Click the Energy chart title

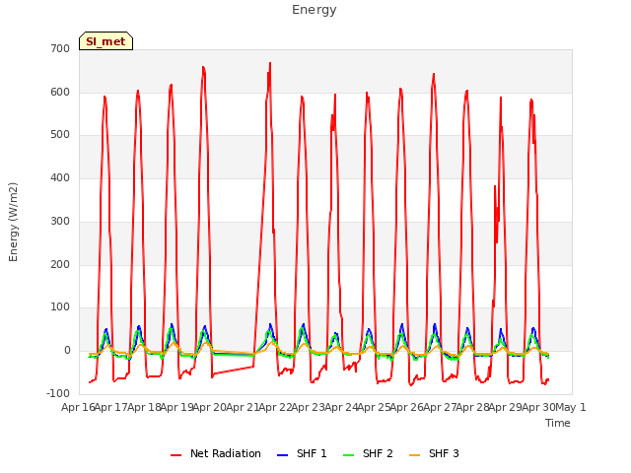click(x=315, y=10)
